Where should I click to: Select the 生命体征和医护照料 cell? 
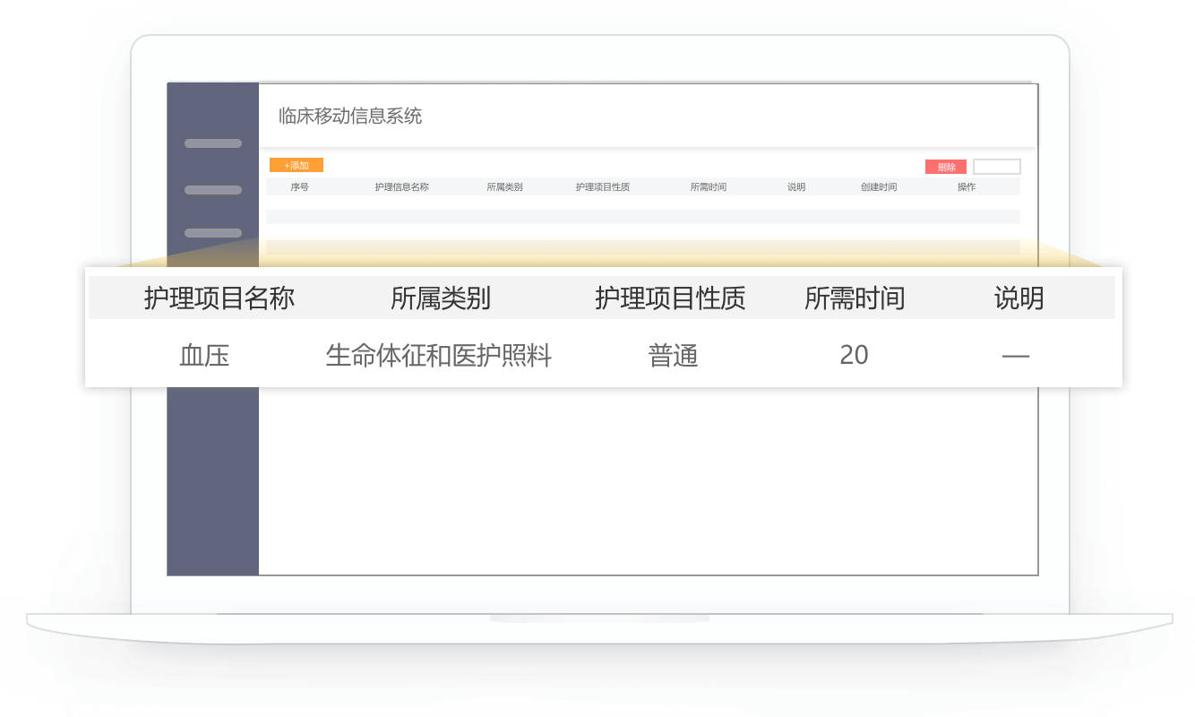tap(439, 356)
